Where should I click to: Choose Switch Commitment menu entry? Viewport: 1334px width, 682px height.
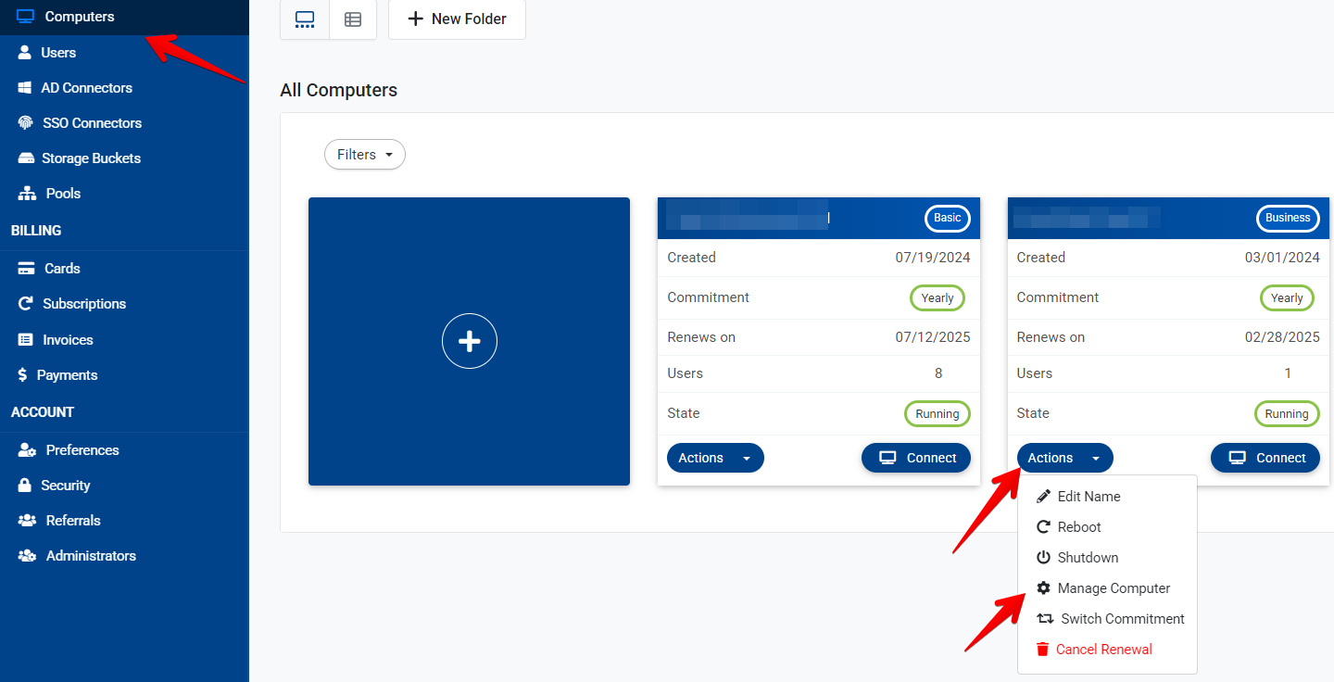tap(1121, 619)
